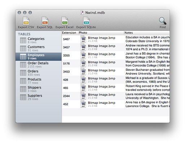Click the Categories table icon in sidebar

(23, 40)
